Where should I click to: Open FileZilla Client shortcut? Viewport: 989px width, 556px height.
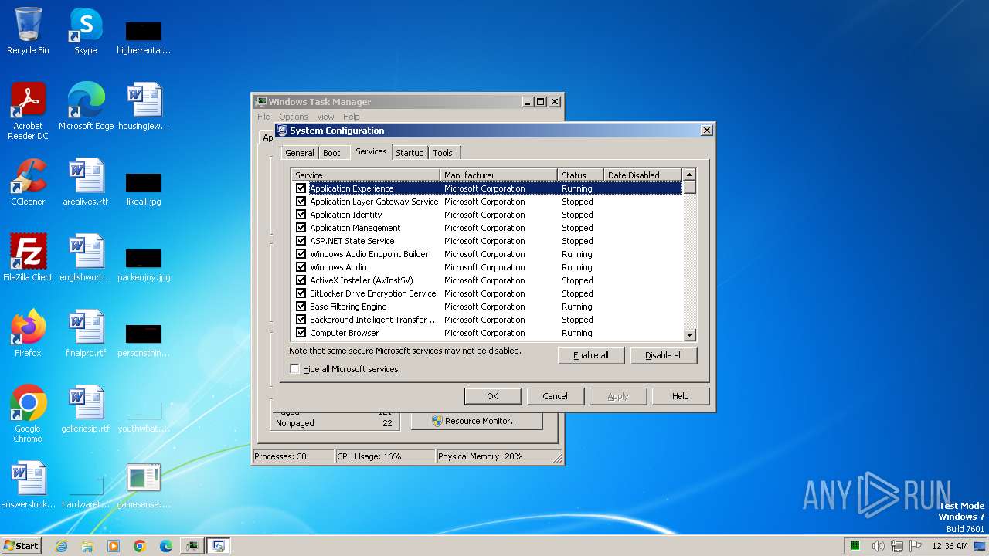pyautogui.click(x=28, y=257)
